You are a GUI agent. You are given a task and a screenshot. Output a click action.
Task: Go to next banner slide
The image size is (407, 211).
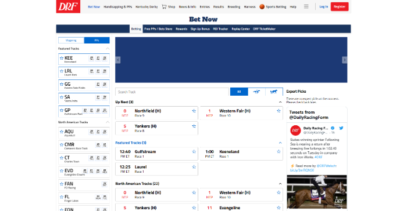[344, 60]
